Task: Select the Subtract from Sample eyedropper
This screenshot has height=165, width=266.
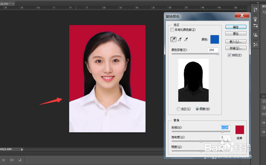Action: pyautogui.click(x=186, y=39)
